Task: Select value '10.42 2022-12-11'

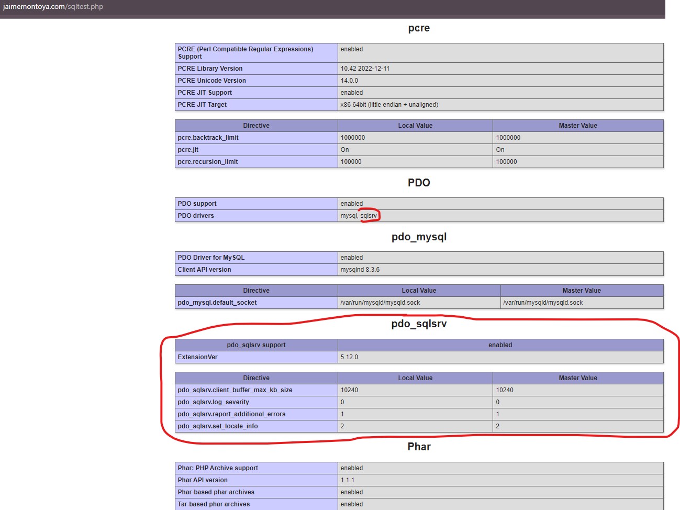Action: point(365,69)
